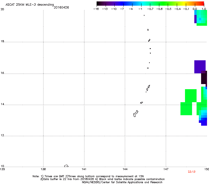Viewport: 209px width, 184px height.
Task: Click the color bar label -4
Action: (131, 9)
